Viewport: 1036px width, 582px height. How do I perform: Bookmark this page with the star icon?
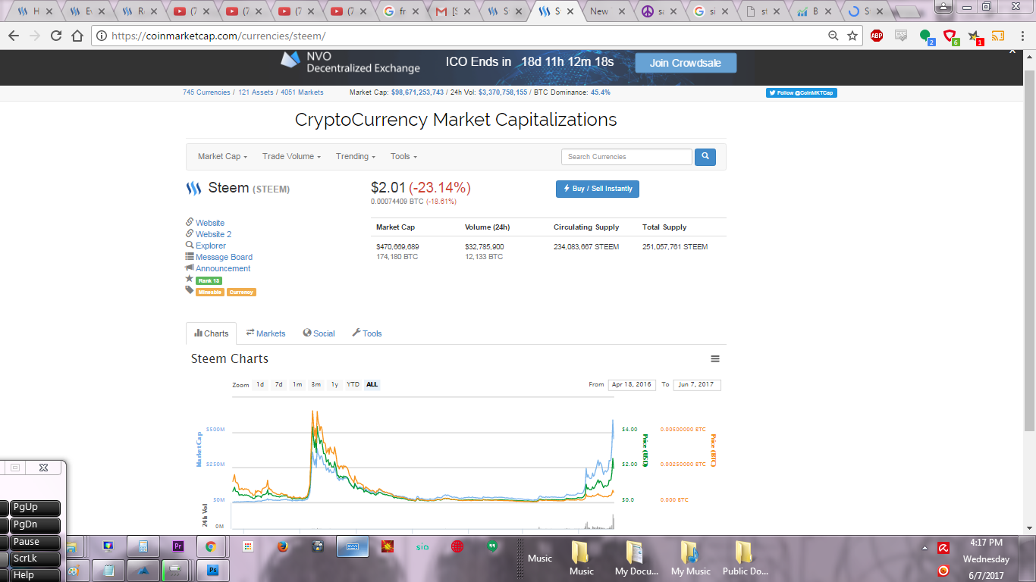tap(852, 36)
